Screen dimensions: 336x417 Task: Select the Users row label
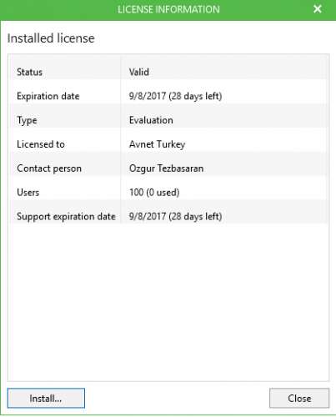coord(28,193)
